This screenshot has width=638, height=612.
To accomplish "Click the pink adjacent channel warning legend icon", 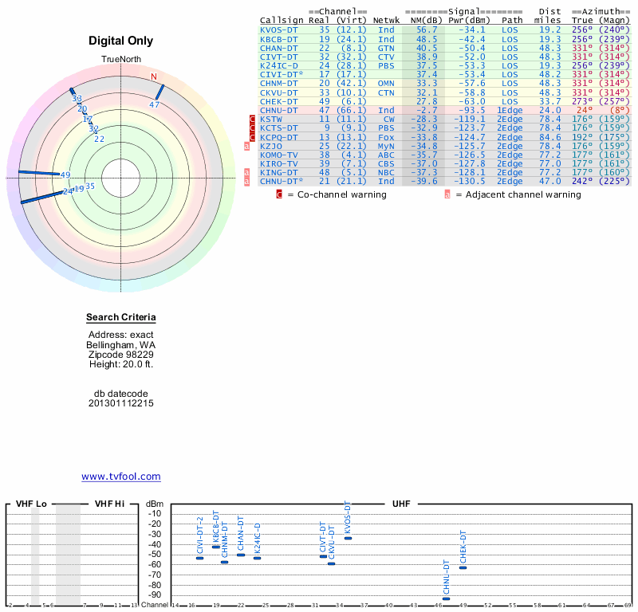I will coord(447,194).
